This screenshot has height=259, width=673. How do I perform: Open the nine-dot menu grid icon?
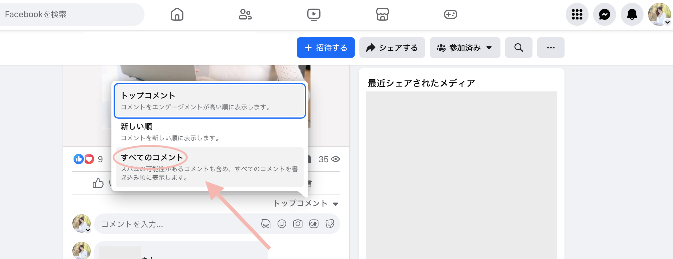[x=577, y=14]
